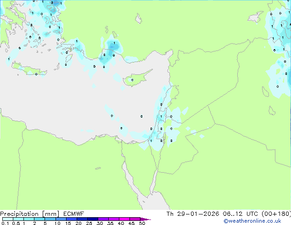
Task: Click the navy swatch between 25 and 30
Action: [93, 219]
